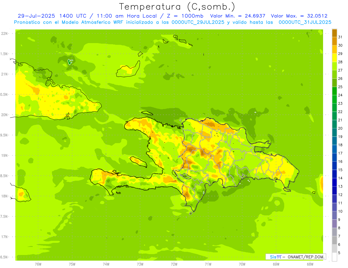Image resolution: width=348 pixels, height=268 pixels.
Task: Click the latitude label "22N"
Action: [x=5, y=34]
